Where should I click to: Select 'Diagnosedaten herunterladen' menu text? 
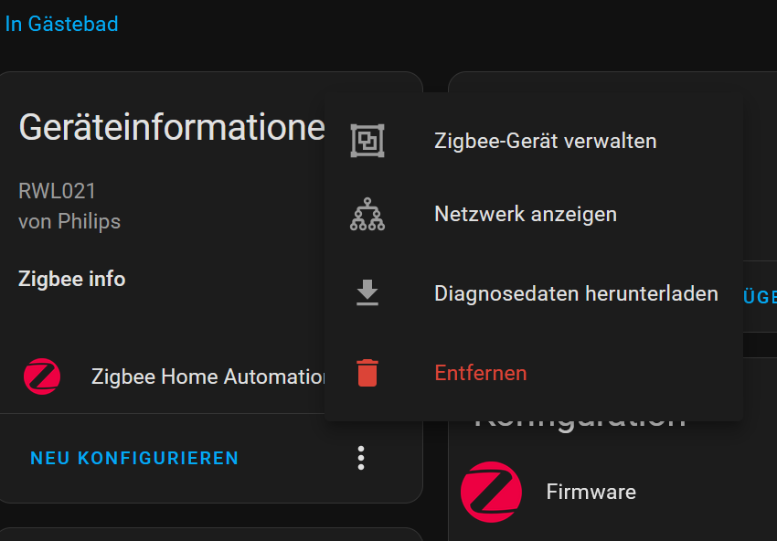(576, 293)
